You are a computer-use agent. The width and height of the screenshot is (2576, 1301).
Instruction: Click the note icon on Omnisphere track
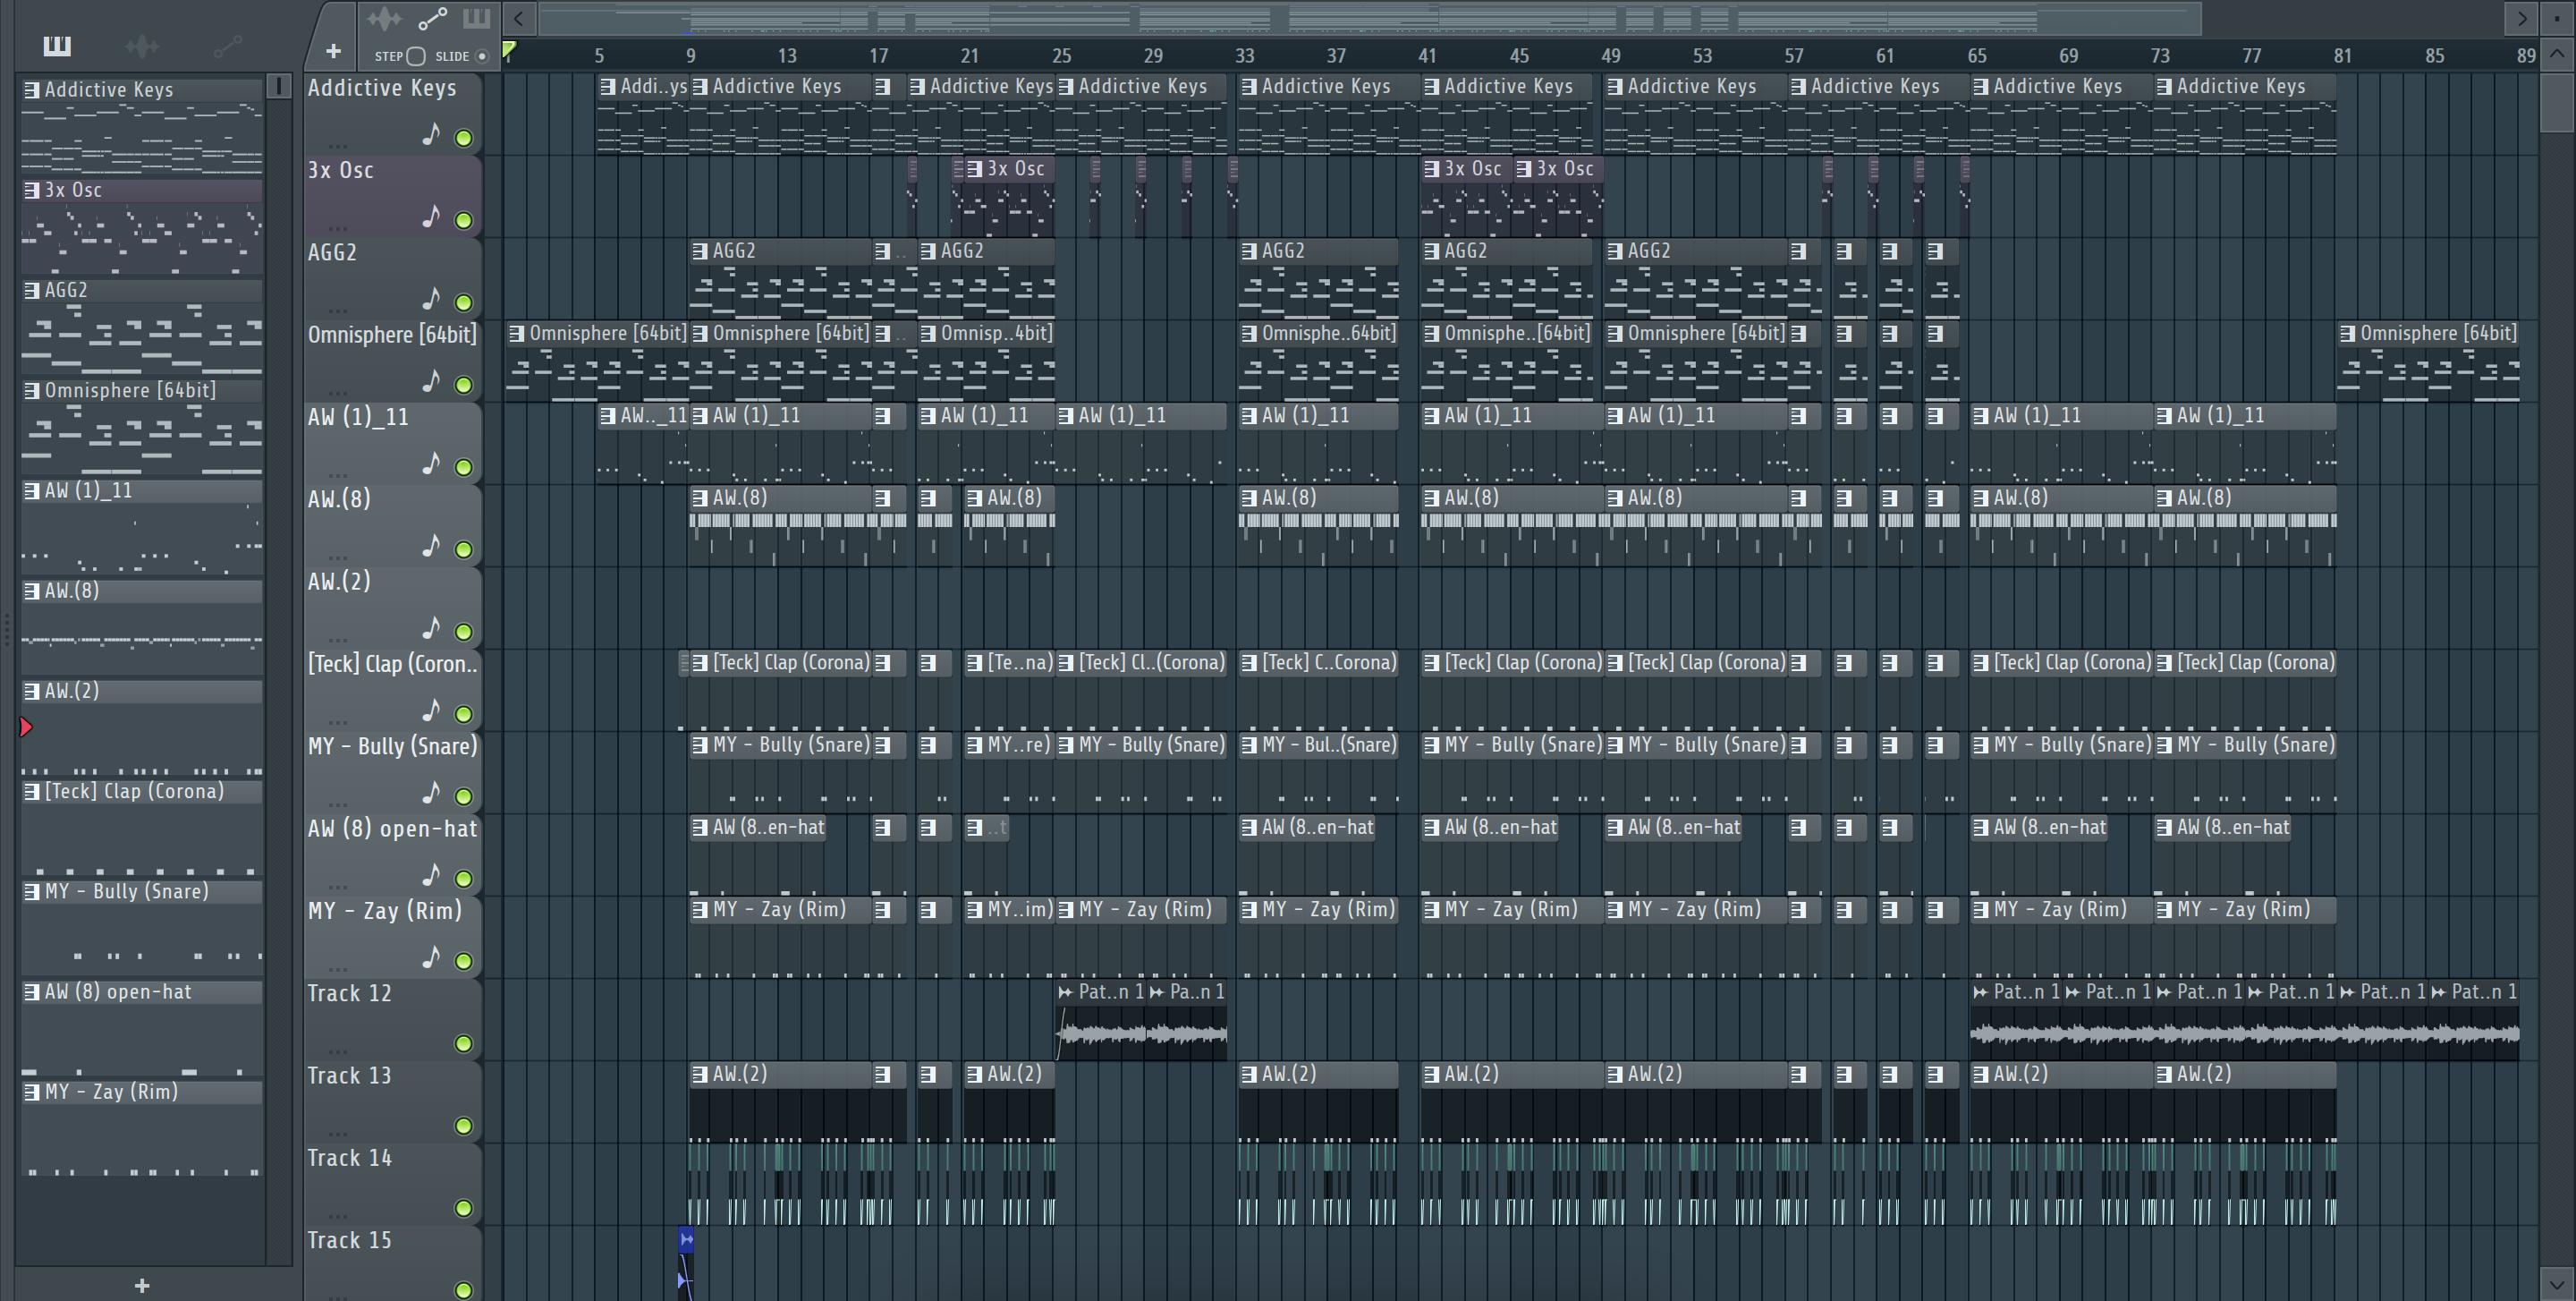point(431,381)
